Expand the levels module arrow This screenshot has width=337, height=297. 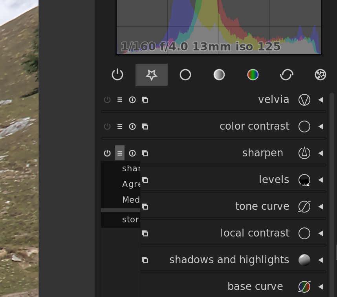(321, 180)
